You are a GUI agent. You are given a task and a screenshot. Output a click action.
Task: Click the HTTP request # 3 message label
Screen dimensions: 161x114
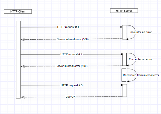pyautogui.click(x=72, y=85)
